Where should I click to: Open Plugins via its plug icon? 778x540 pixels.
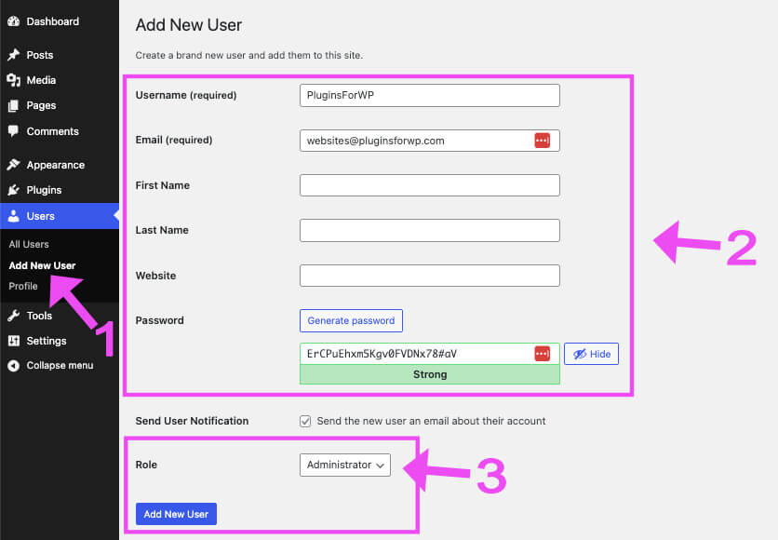14,190
